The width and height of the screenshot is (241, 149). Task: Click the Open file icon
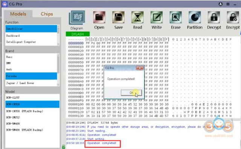[x=99, y=17]
